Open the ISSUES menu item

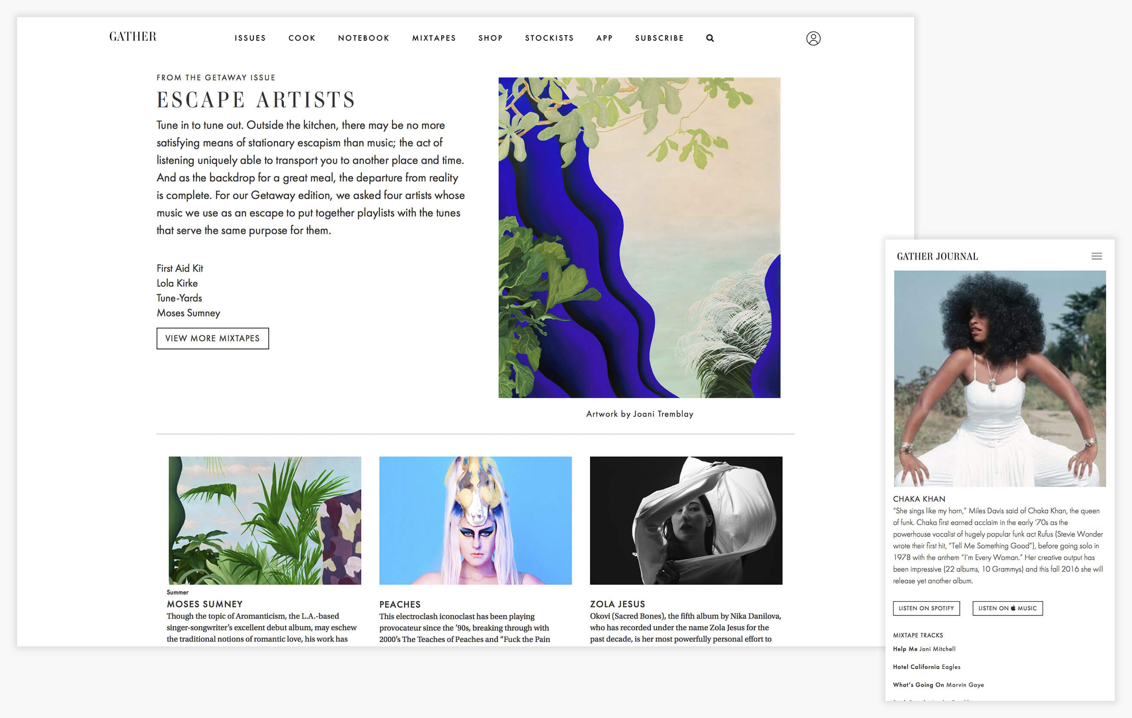coord(250,38)
